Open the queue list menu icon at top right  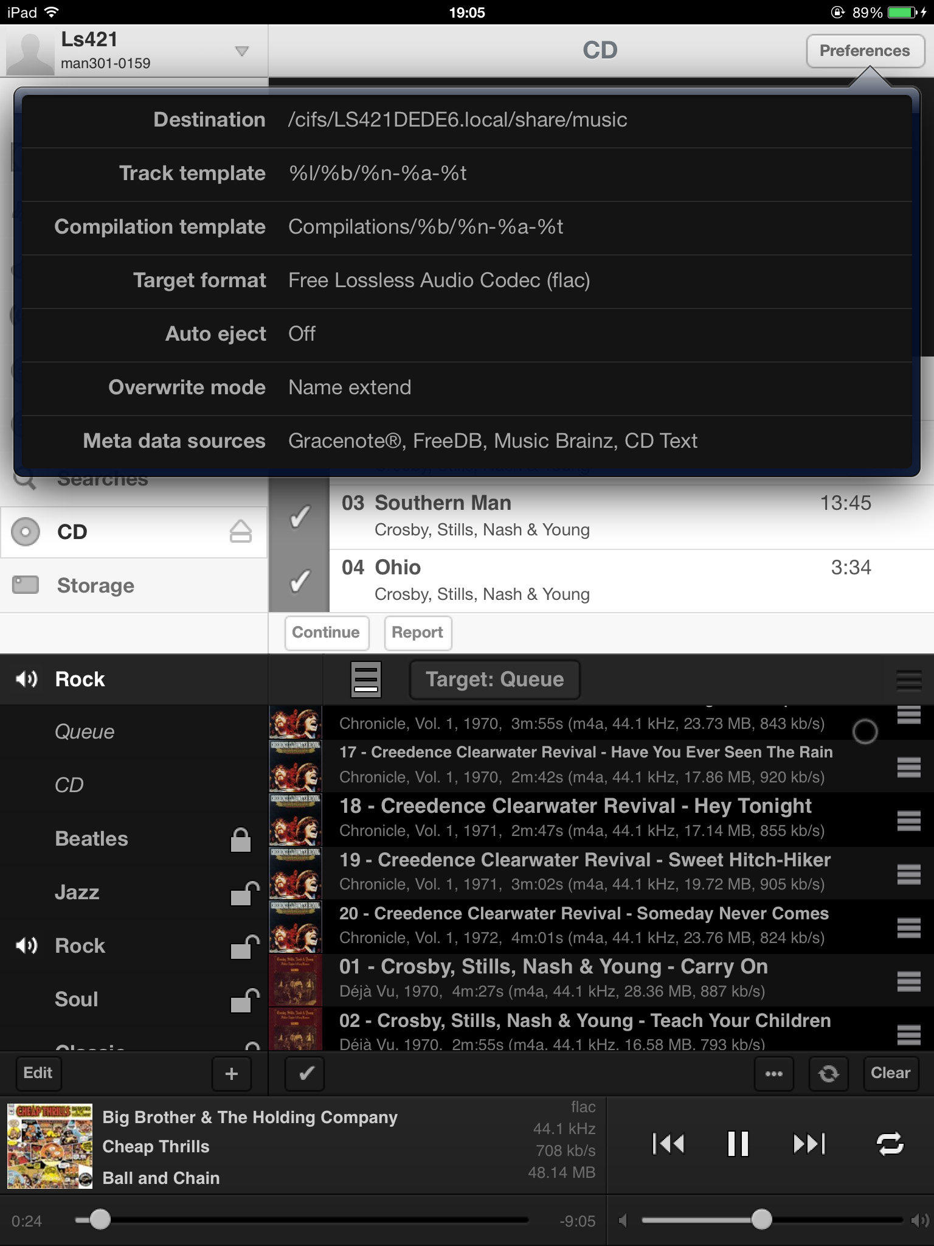point(908,680)
